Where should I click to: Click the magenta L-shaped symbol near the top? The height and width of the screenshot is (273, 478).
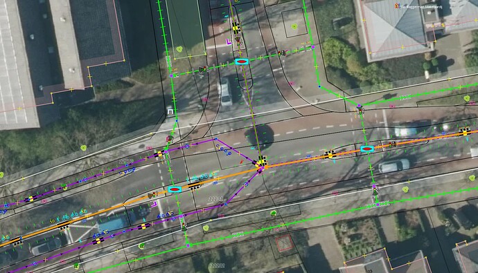point(229,42)
